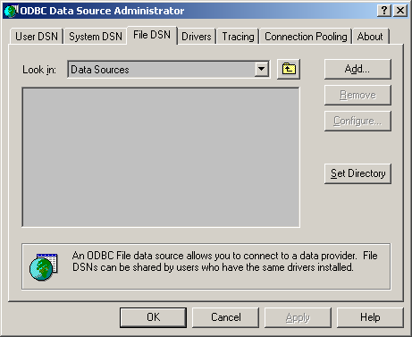Expand the Look in dropdown arrow

[x=262, y=69]
